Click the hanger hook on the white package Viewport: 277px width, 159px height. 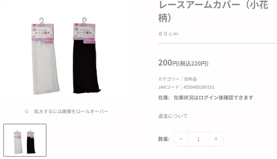pos(41,20)
